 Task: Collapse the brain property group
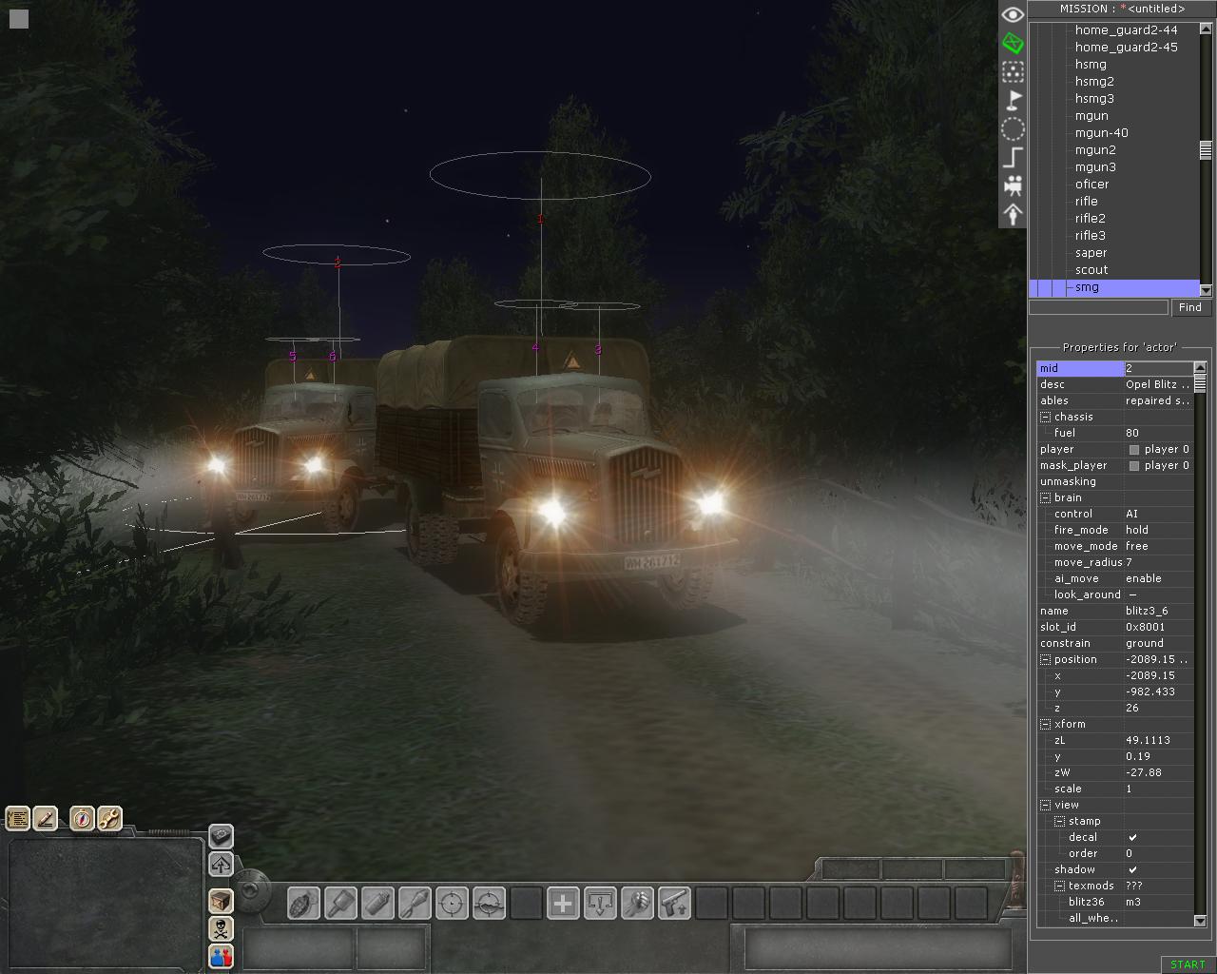[x=1045, y=498]
